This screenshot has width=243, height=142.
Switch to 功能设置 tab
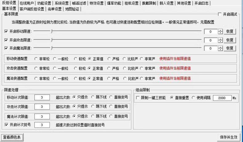pos(44,3)
